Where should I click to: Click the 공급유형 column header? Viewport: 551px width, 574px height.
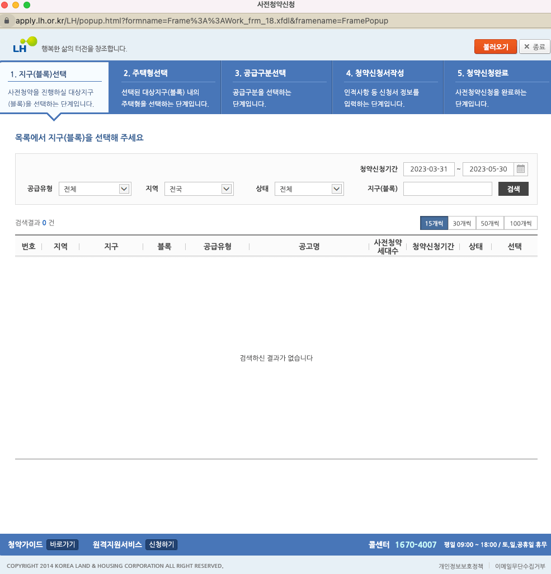tap(217, 246)
